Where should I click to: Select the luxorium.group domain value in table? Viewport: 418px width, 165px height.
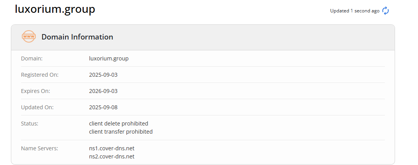pos(109,58)
